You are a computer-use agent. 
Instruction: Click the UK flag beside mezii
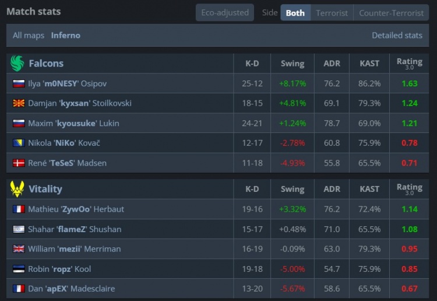click(19, 249)
